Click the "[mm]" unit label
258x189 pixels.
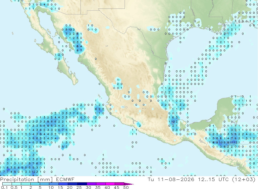[x=45, y=179]
